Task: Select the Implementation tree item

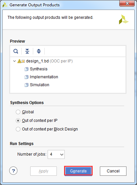Action: click(44, 77)
